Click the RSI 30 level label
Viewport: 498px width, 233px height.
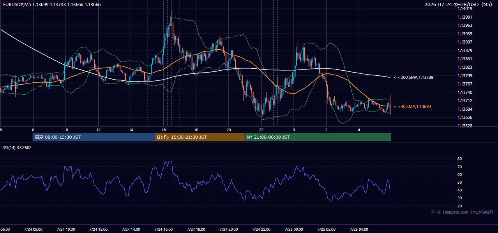point(459,198)
